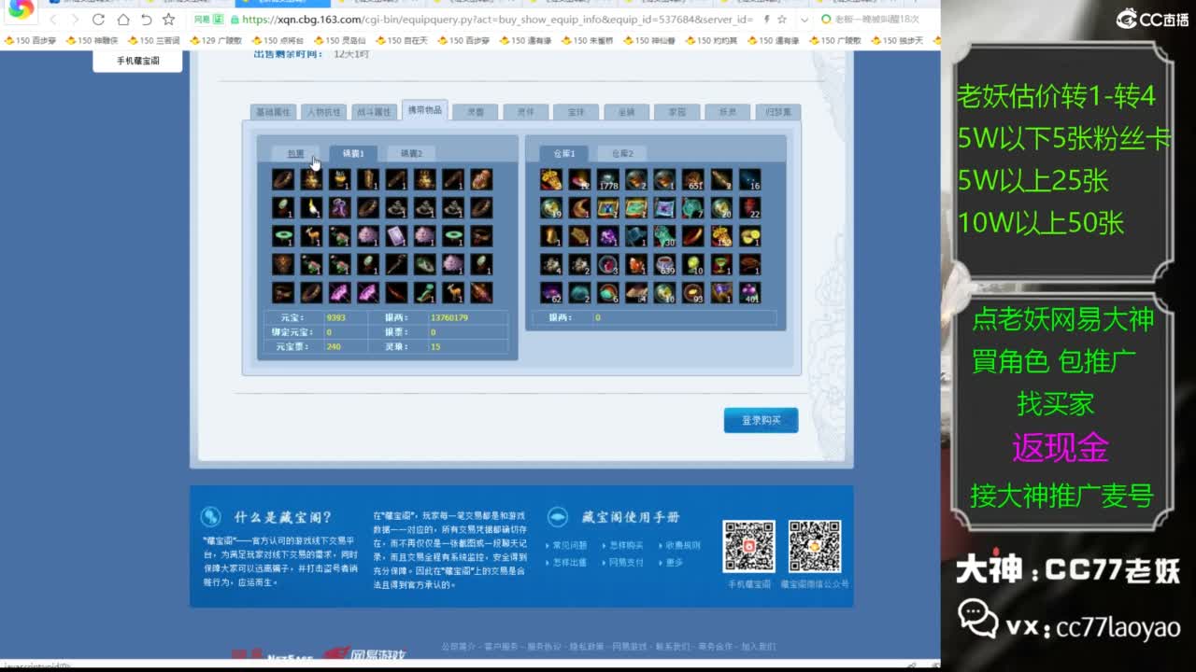The height and width of the screenshot is (672, 1196).
Task: Select the yellow bird item in inventory
Action: pos(311,208)
